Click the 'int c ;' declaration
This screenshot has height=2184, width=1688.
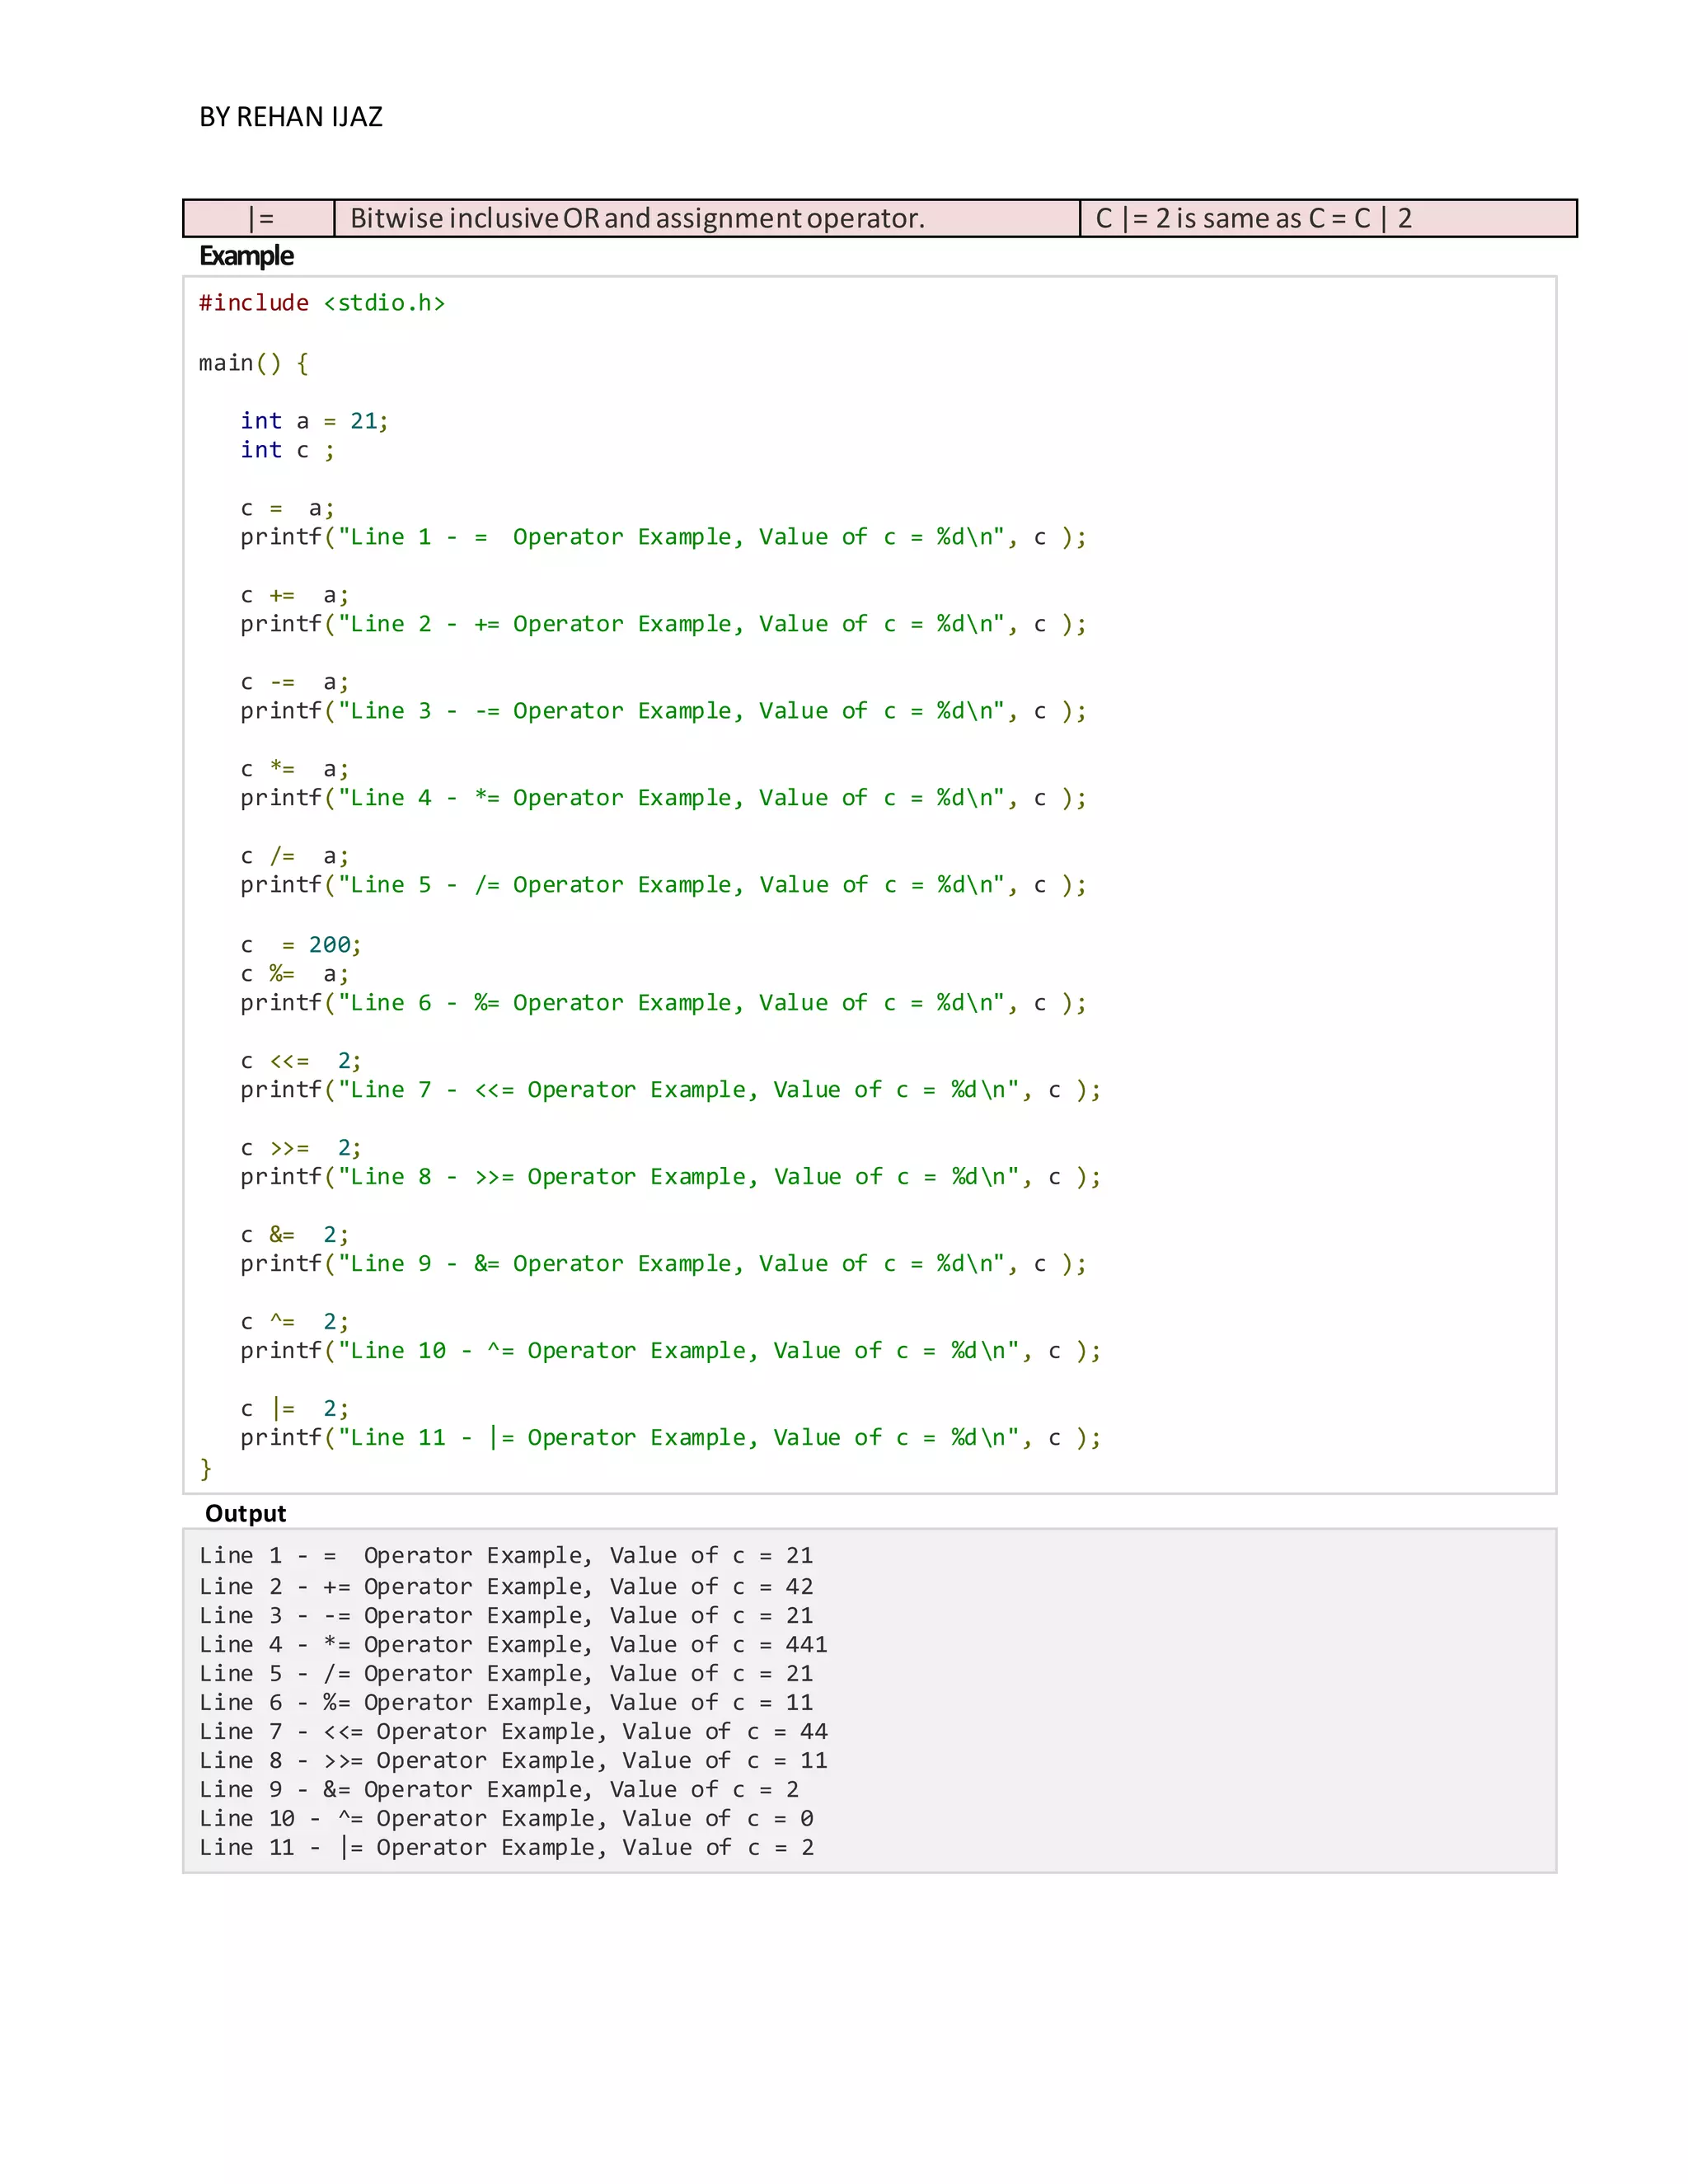click(x=287, y=450)
